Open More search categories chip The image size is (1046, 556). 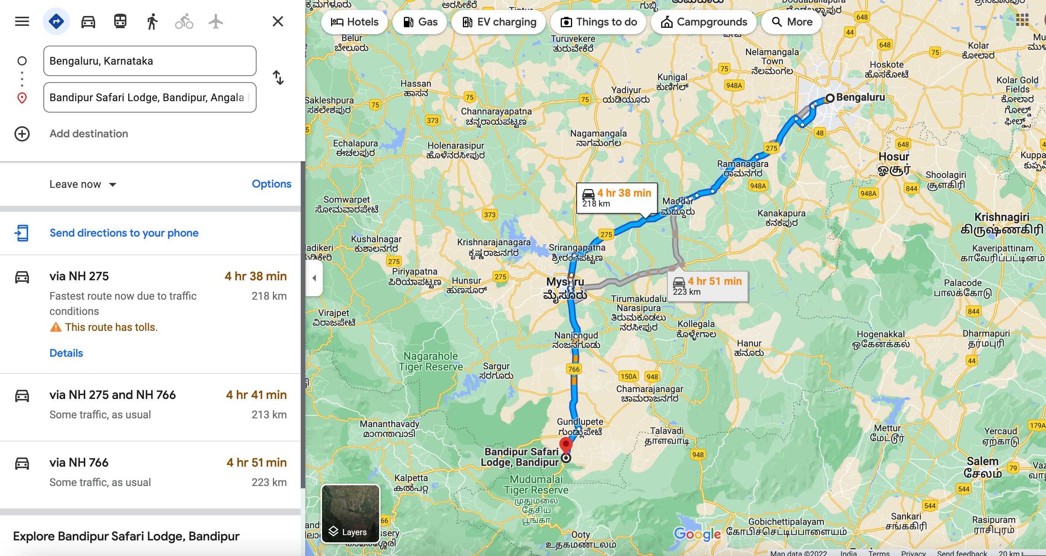point(791,22)
